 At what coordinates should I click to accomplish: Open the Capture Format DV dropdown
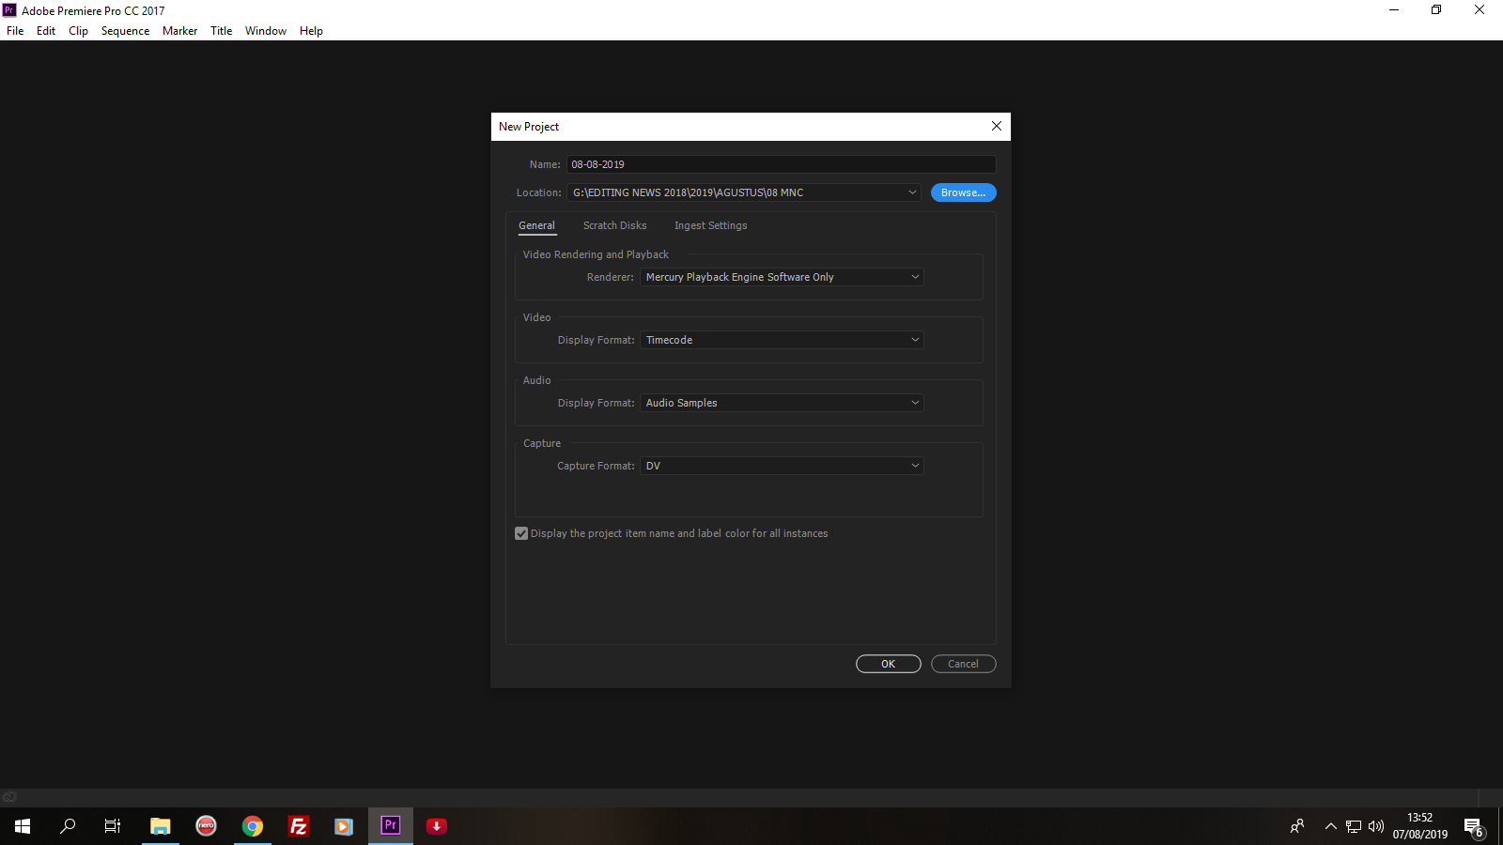782,466
